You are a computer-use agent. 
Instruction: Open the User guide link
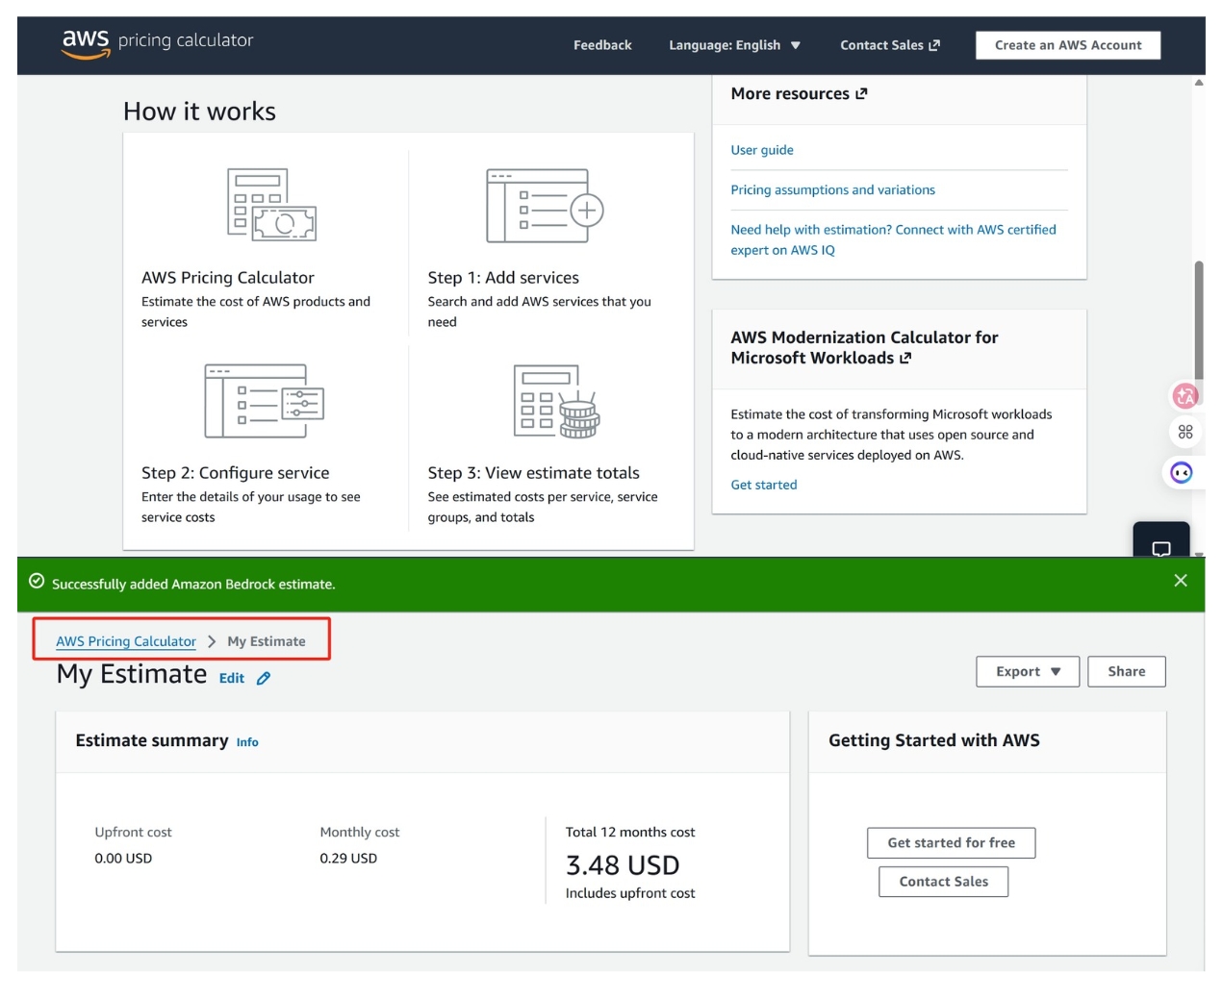coord(762,150)
